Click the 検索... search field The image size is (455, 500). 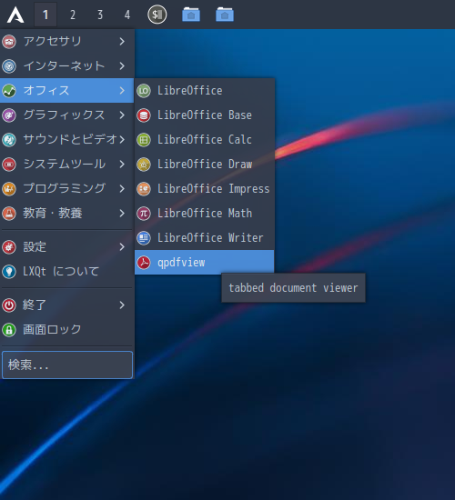tap(67, 365)
